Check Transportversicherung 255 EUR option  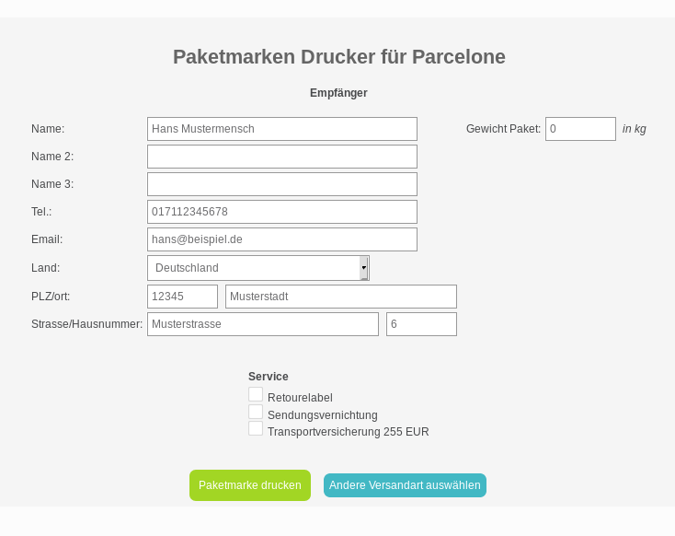[256, 428]
